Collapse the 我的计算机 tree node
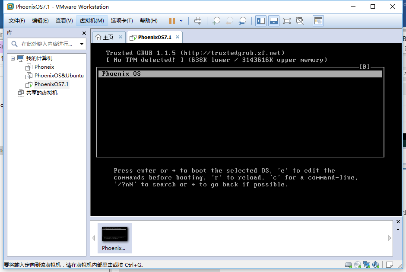406x272 pixels. [x=13, y=58]
